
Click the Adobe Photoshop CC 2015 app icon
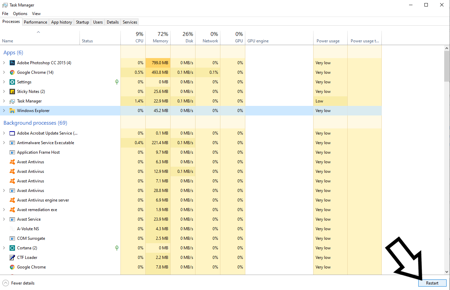click(12, 63)
